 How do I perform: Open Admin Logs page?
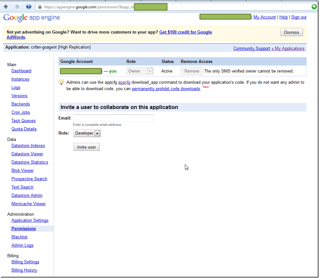pyautogui.click(x=22, y=245)
